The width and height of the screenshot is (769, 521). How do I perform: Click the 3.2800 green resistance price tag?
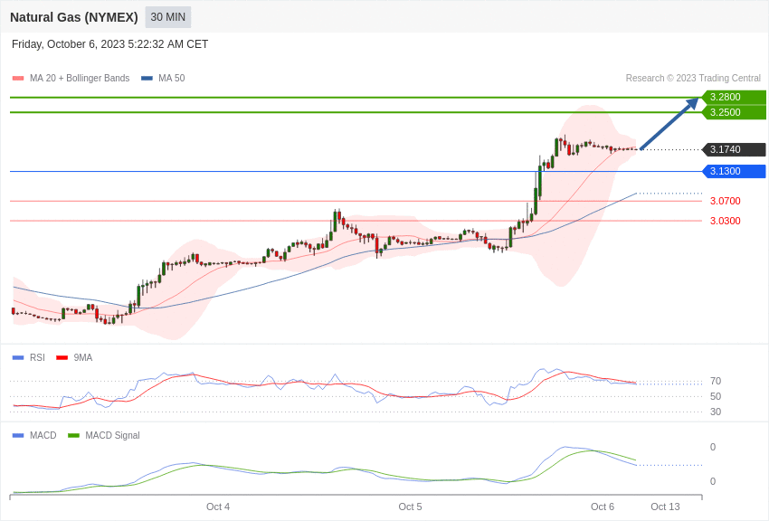pyautogui.click(x=734, y=97)
